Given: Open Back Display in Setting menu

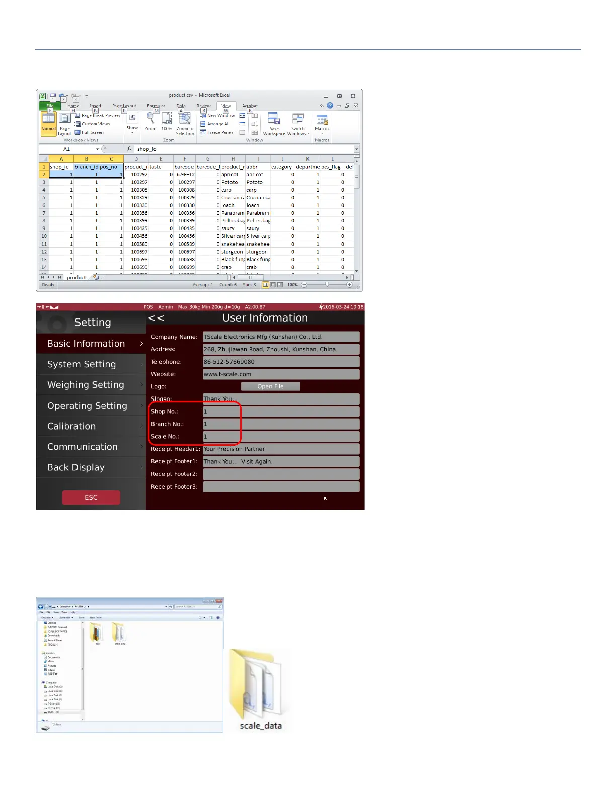Looking at the screenshot, I should click(91, 467).
